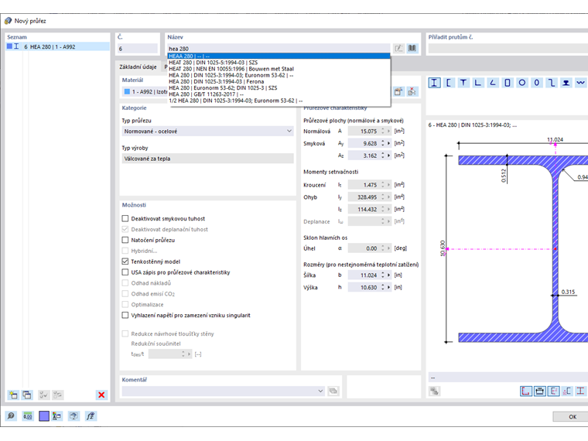
Task: Choose HEA 280 Ferona suggestion
Action: point(279,81)
